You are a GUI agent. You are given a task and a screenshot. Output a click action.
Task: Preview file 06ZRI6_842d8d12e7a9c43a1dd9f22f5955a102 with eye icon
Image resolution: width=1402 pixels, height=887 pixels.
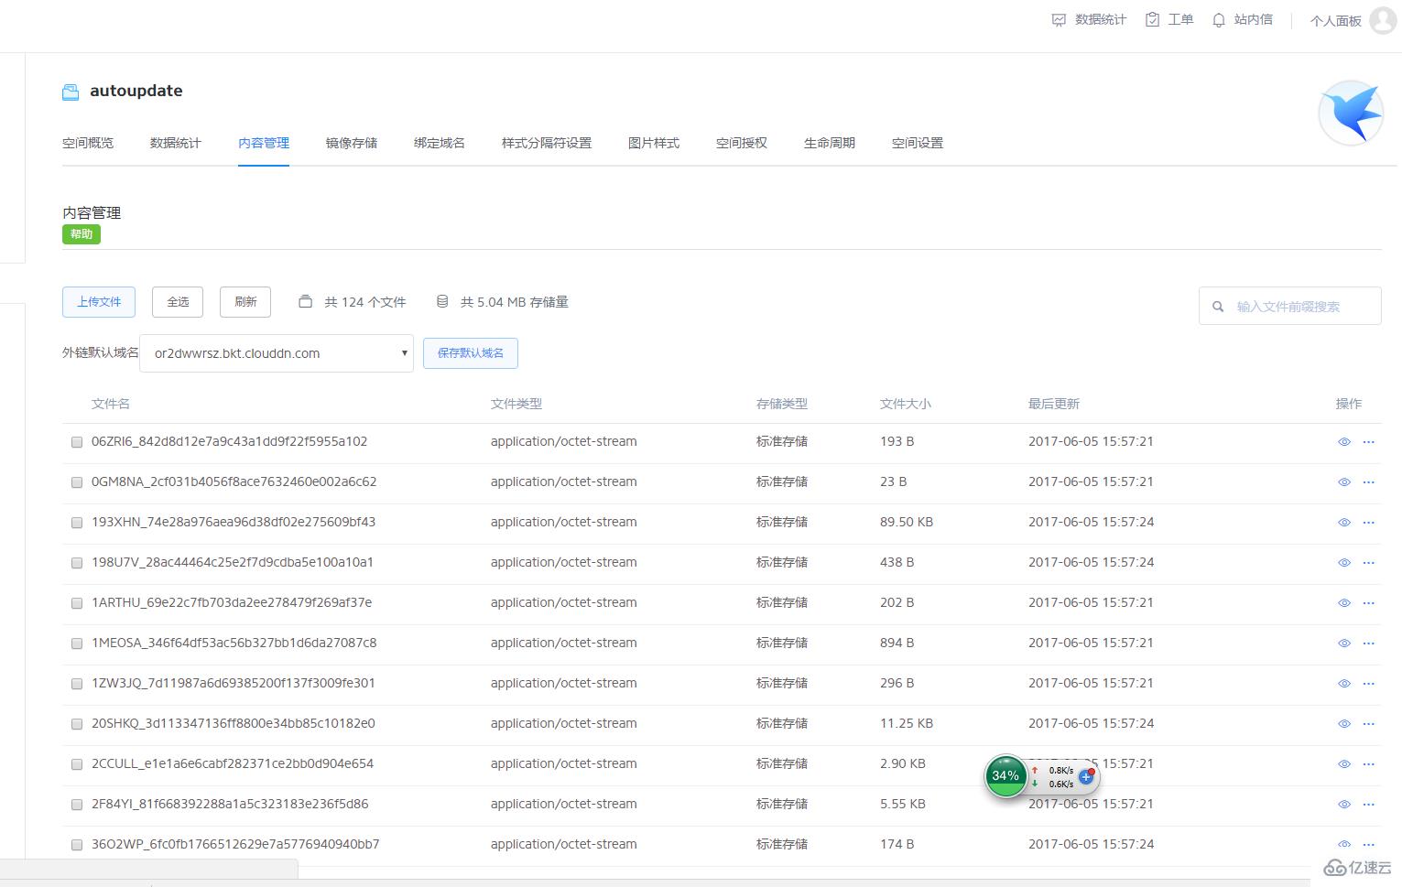[1344, 442]
